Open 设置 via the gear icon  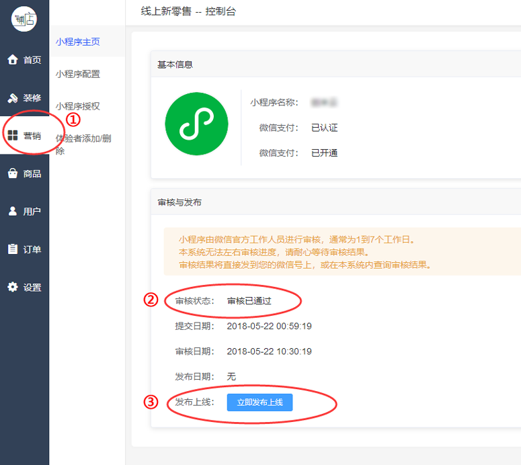pos(12,287)
